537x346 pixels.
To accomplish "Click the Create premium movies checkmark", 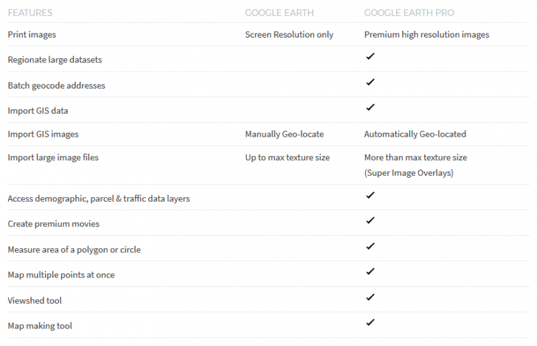I will [x=370, y=221].
